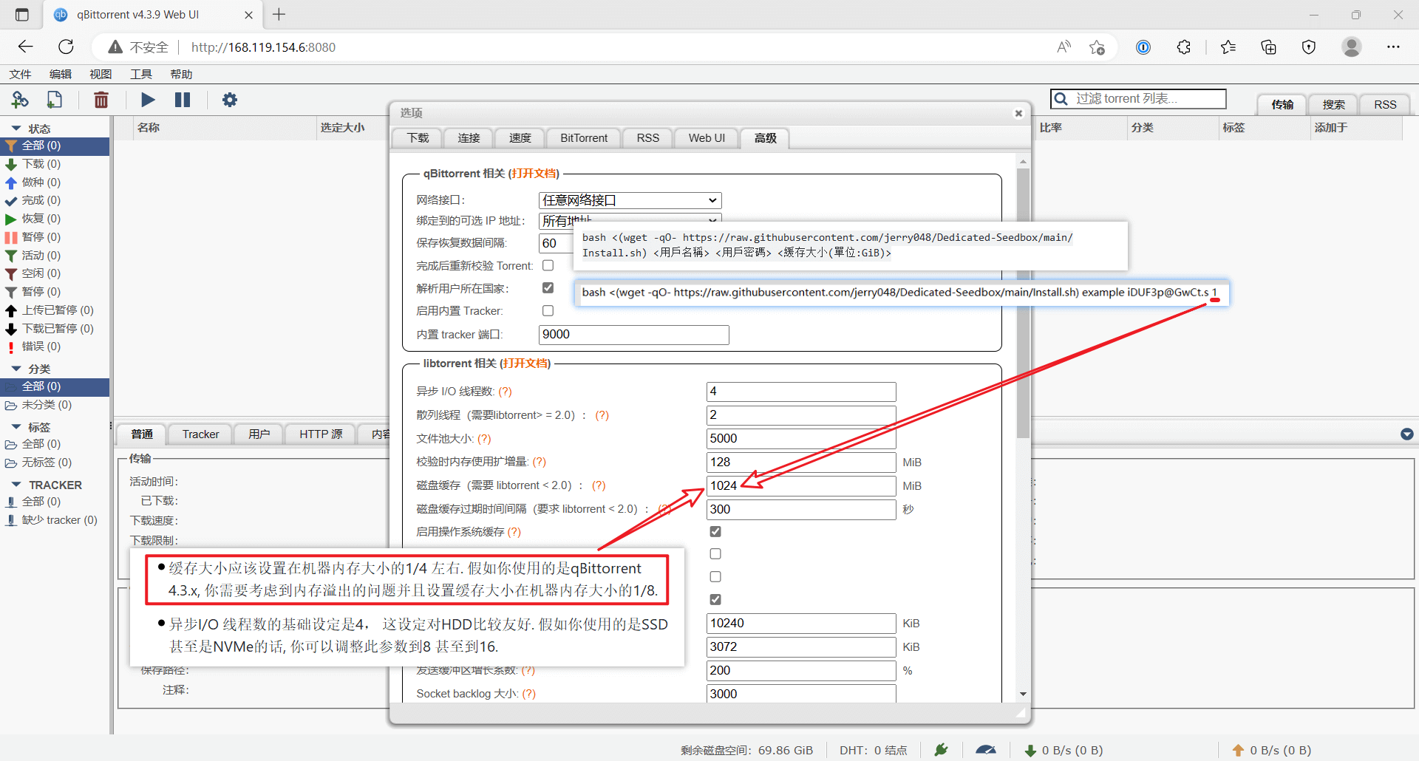Viewport: 1419px width, 761px height.
Task: Open browser extensions puzzle icon
Action: click(1184, 47)
